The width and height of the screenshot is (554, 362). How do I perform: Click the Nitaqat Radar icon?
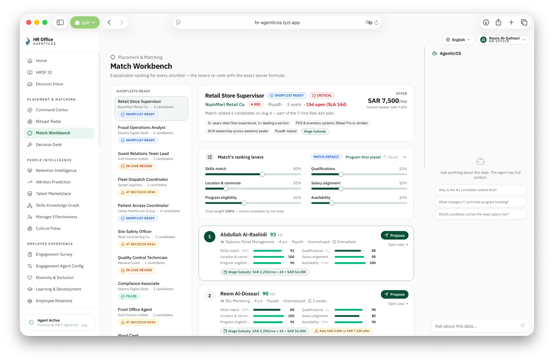pos(30,121)
